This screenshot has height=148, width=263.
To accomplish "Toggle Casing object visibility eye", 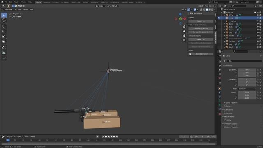I will [x=258, y=30].
